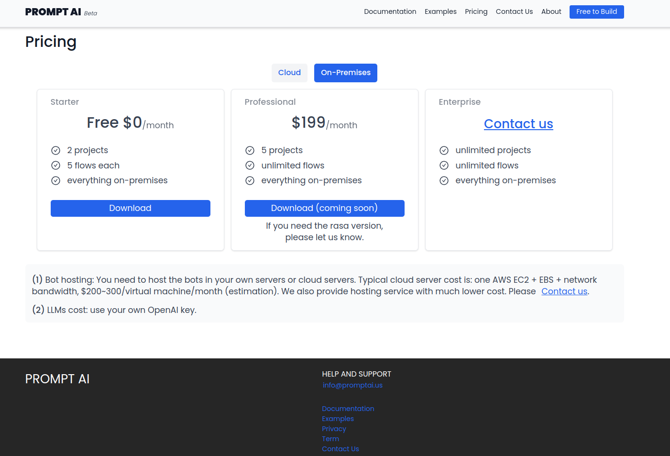Open About in the top navigation
The width and height of the screenshot is (670, 456).
coord(551,11)
